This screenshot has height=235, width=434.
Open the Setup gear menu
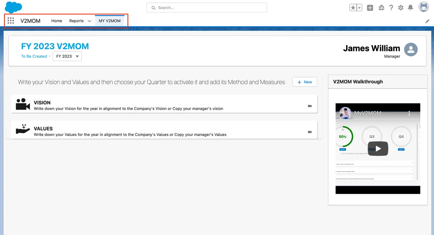pos(401,8)
